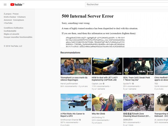This screenshot has height=126, width=168.
Task: Open the Captain Joe channel
Action: [97, 84]
